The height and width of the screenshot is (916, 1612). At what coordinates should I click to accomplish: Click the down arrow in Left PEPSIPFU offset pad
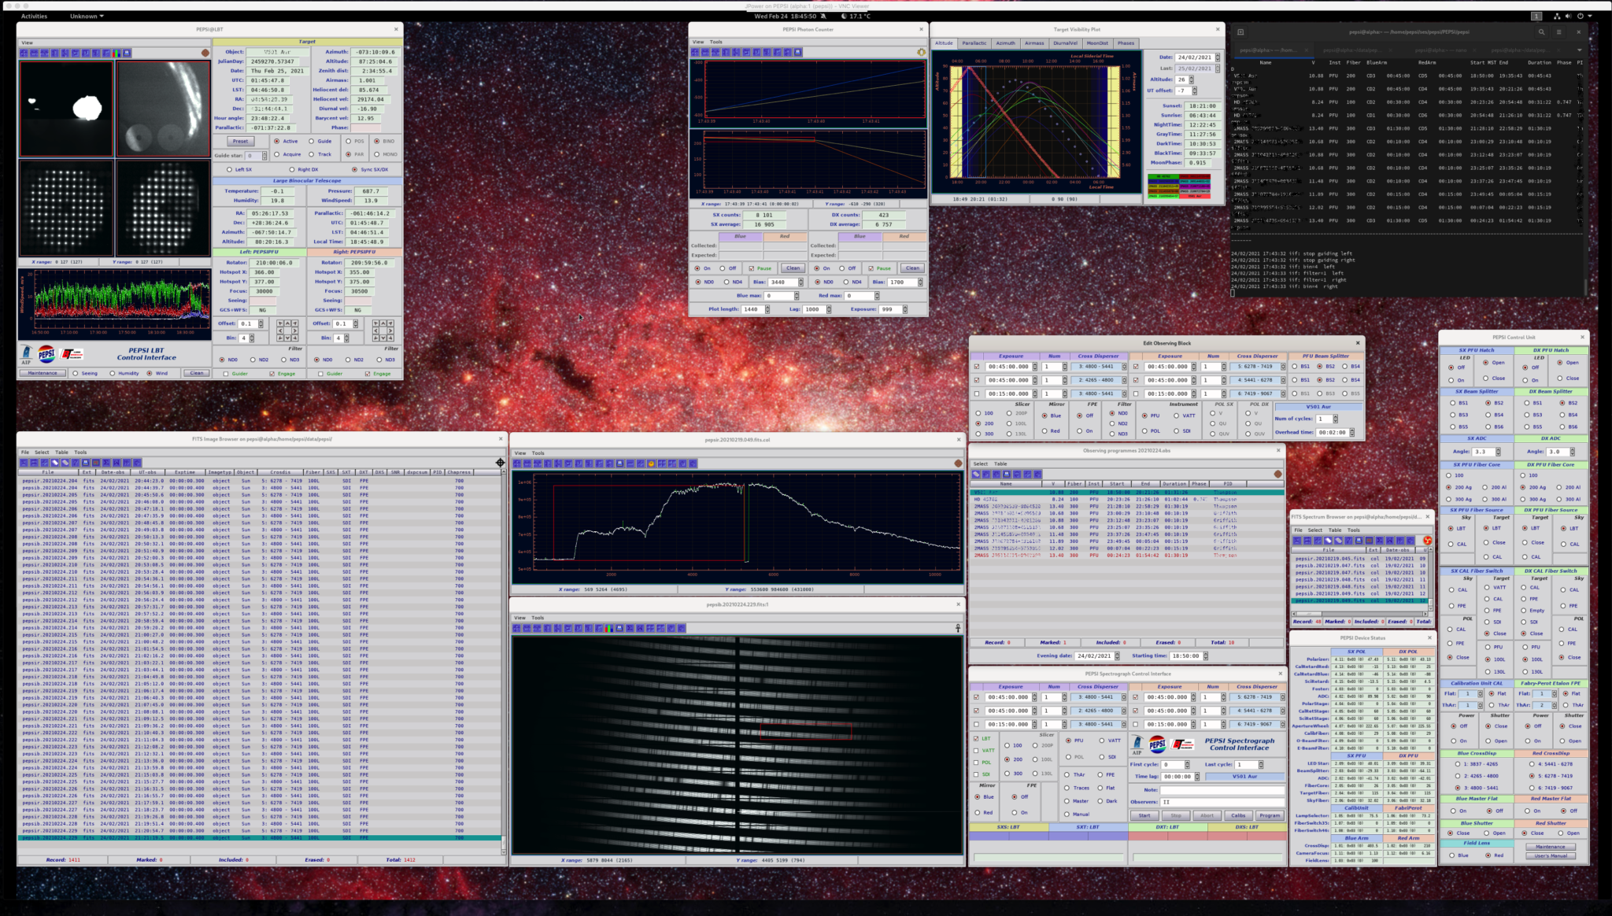[x=287, y=338]
